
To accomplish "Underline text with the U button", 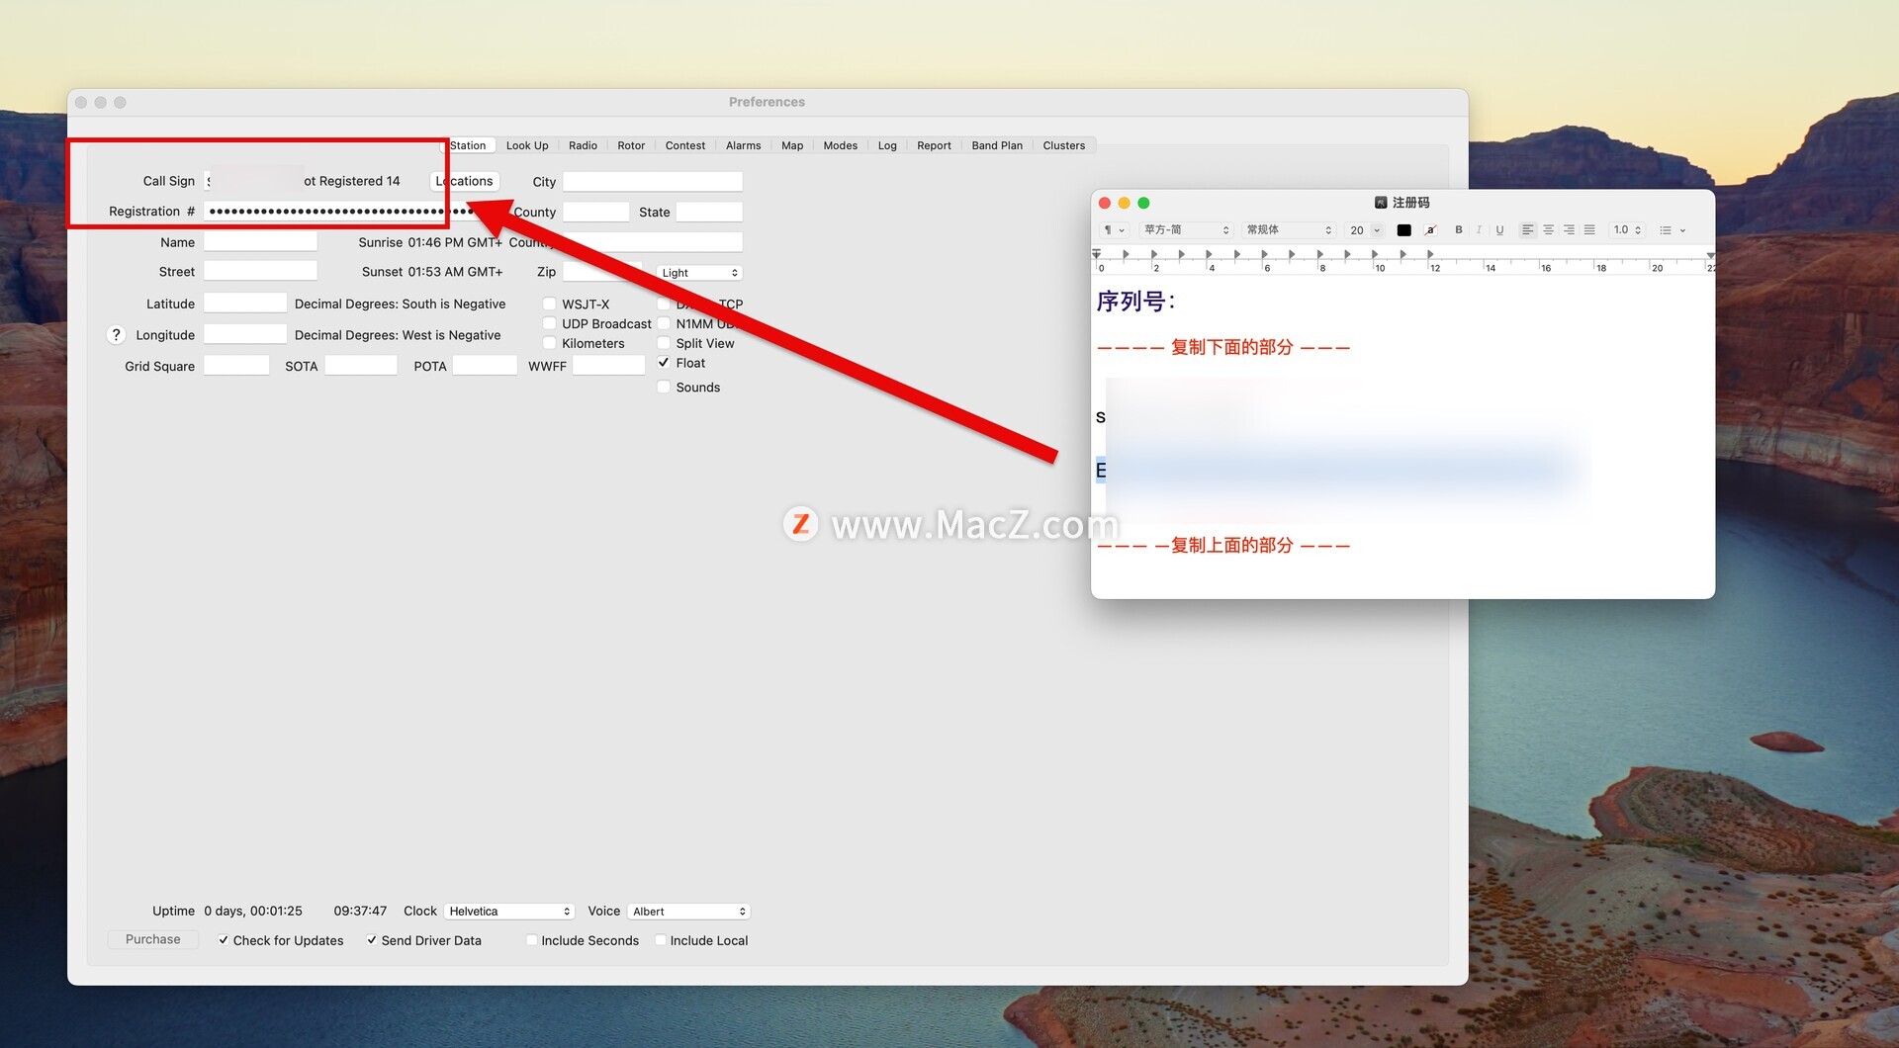I will coord(1499,230).
